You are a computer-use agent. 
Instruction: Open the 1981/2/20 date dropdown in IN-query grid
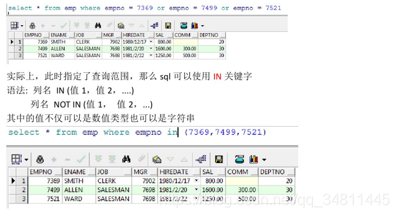click(x=196, y=189)
